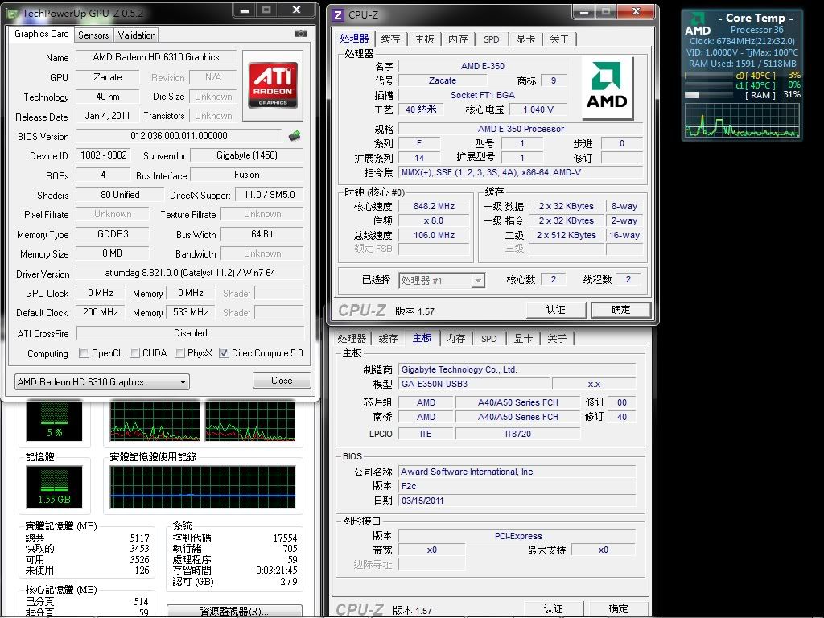Click the Device ID field 1002 - 9802
The image size is (824, 618).
(105, 155)
